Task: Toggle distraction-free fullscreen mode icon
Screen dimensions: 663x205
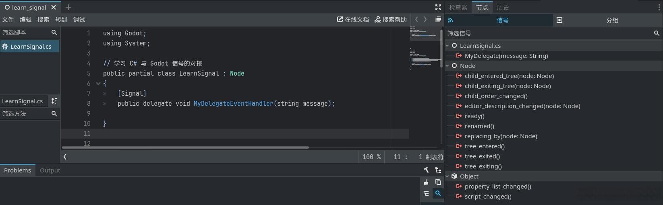Action: click(438, 7)
